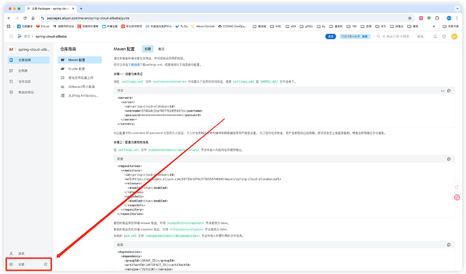Click the breadcrumb home link

tap(27, 37)
